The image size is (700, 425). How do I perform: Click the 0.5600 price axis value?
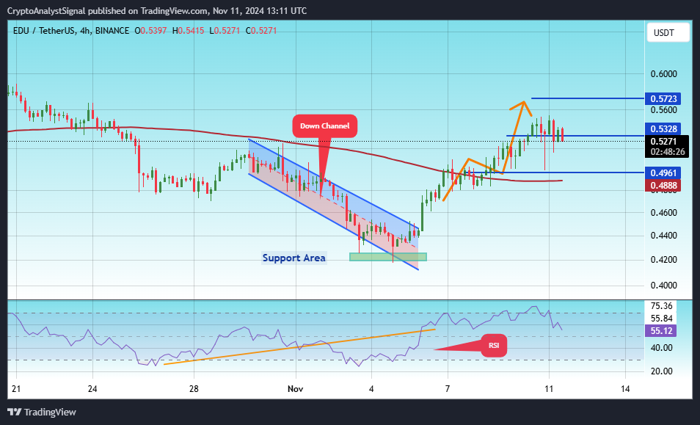[x=663, y=110]
